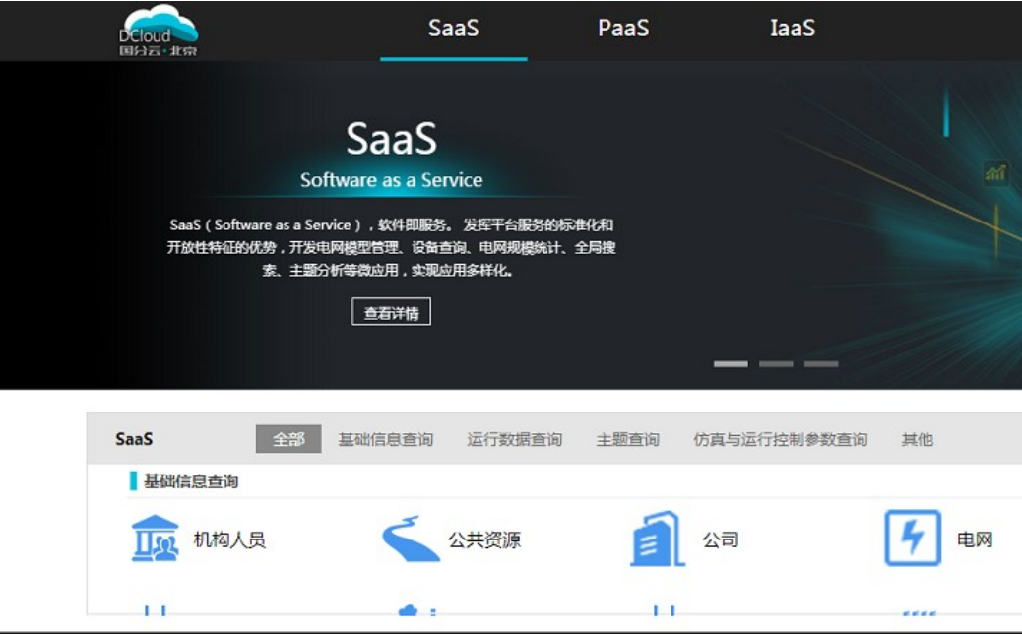Click the 公共资源 text label

[x=484, y=539]
